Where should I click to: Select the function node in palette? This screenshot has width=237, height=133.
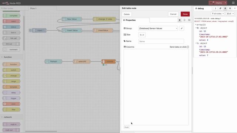(x=11, y=64)
